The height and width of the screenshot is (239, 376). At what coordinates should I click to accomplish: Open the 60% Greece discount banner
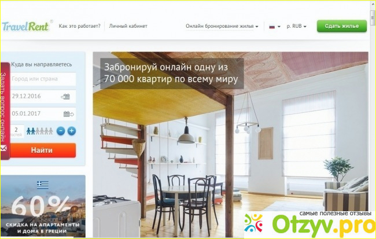click(43, 206)
